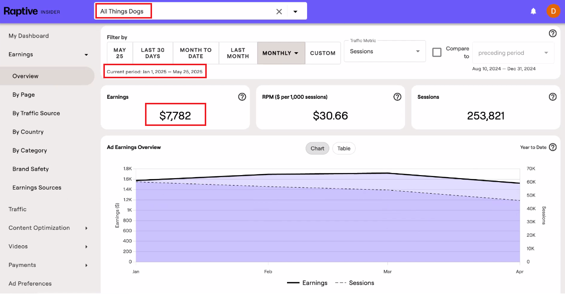Click the Mar label on chart axis
565x299 pixels.
[387, 271]
